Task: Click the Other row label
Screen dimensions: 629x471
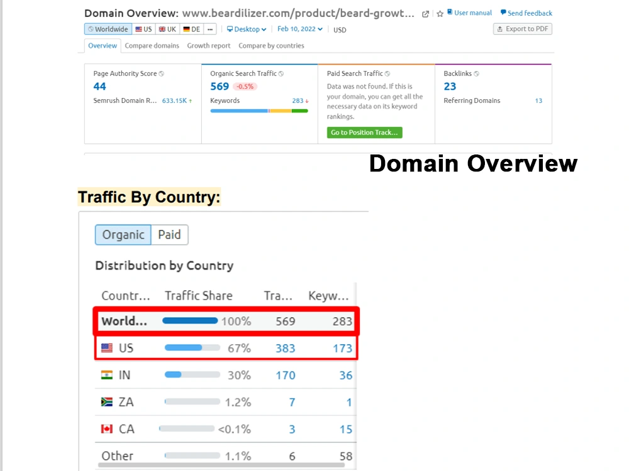Action: tap(117, 456)
